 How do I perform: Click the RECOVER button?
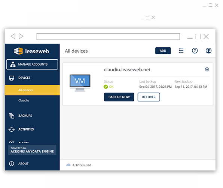coord(149,97)
